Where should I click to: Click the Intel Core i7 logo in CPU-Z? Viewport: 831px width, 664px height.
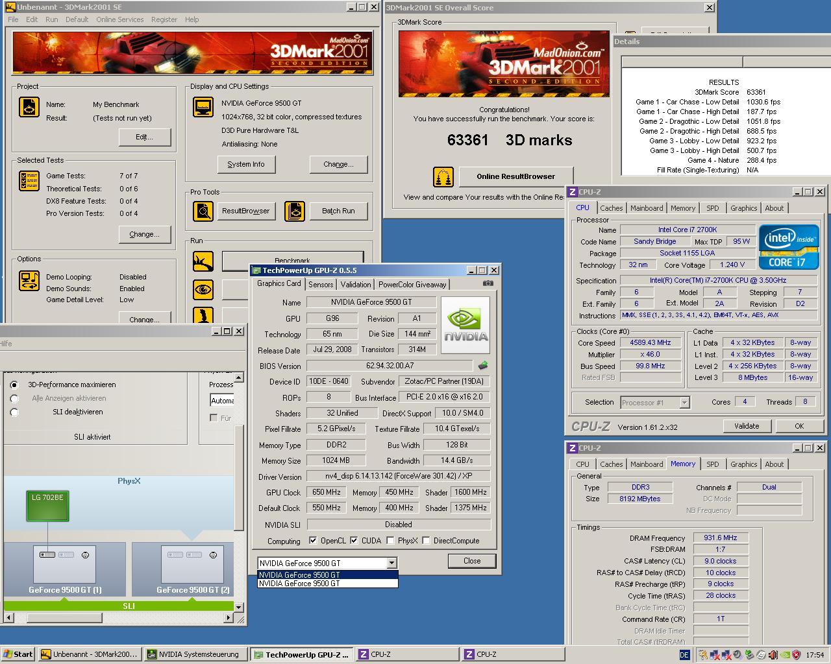coord(789,247)
